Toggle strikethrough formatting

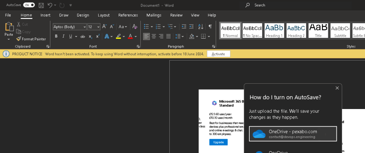point(82,36)
